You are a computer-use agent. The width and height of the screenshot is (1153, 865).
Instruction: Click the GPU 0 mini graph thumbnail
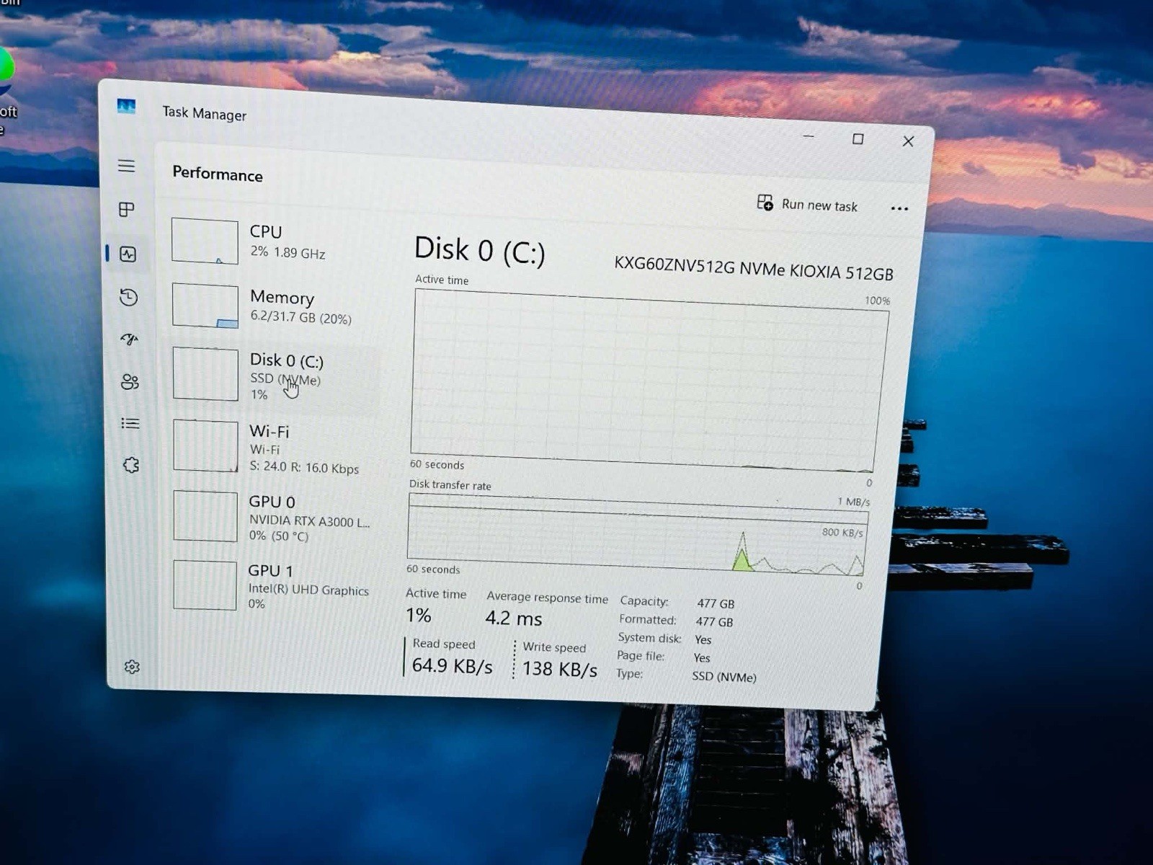205,516
